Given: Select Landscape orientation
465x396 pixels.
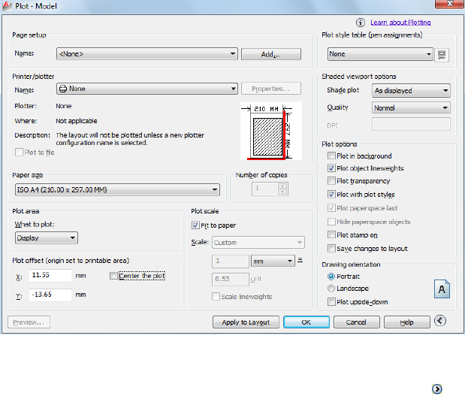Looking at the screenshot, I should click(x=331, y=289).
